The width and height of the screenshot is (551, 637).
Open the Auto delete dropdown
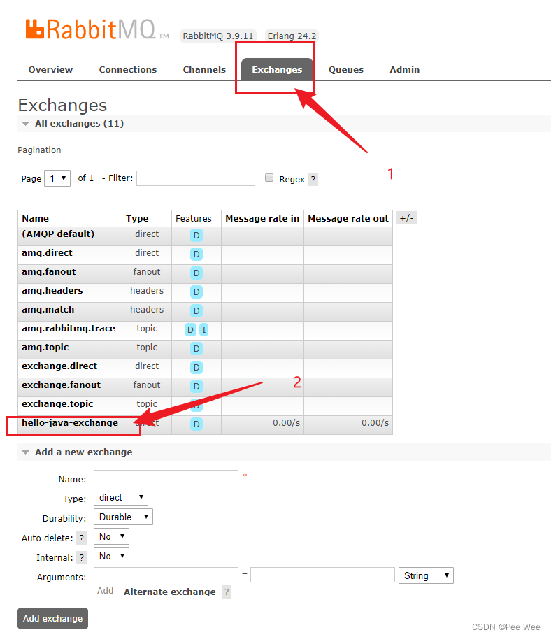coord(111,536)
